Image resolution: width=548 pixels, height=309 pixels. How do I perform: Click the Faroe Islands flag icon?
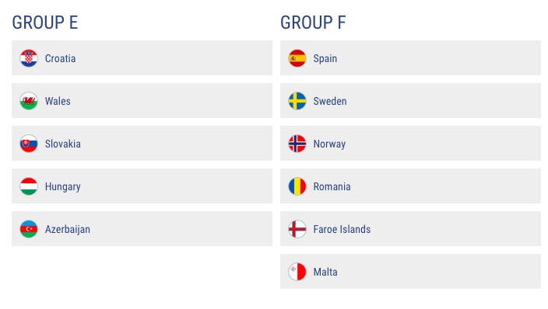(297, 229)
